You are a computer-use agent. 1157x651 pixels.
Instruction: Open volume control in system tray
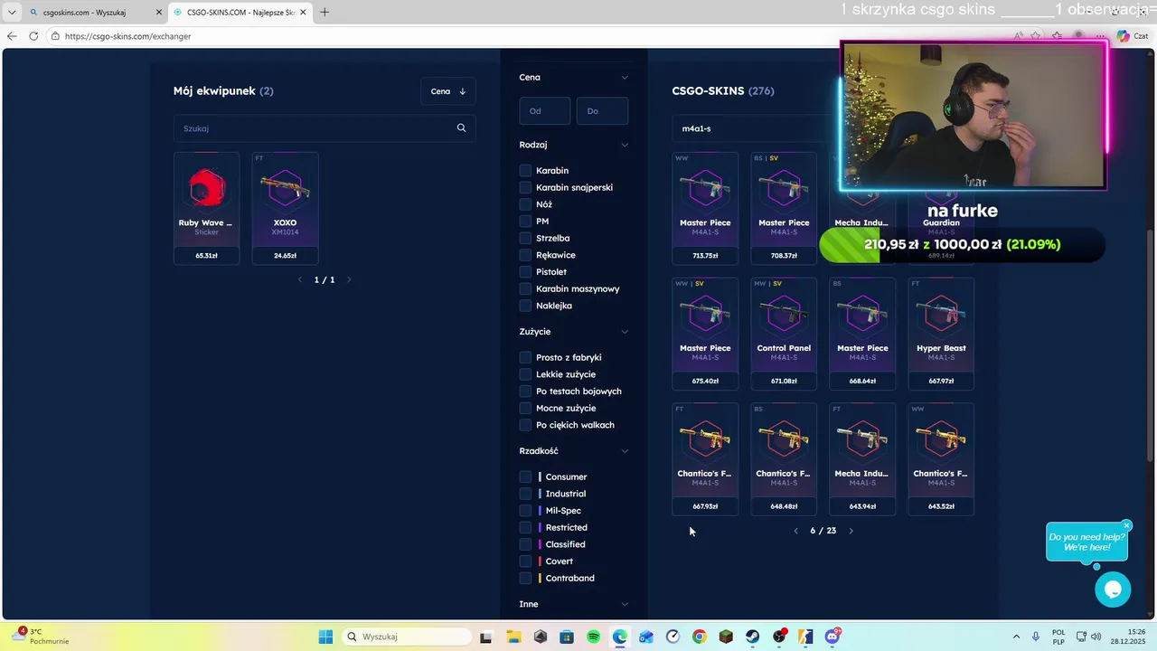(x=1096, y=637)
